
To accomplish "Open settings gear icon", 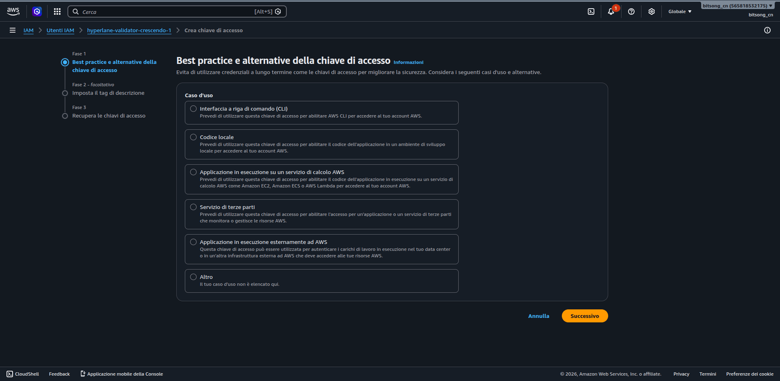I will 652,11.
